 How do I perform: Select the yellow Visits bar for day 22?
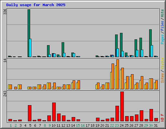click(x=111, y=81)
